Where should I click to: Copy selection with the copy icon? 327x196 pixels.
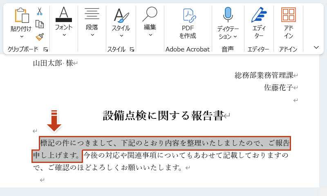point(40,24)
